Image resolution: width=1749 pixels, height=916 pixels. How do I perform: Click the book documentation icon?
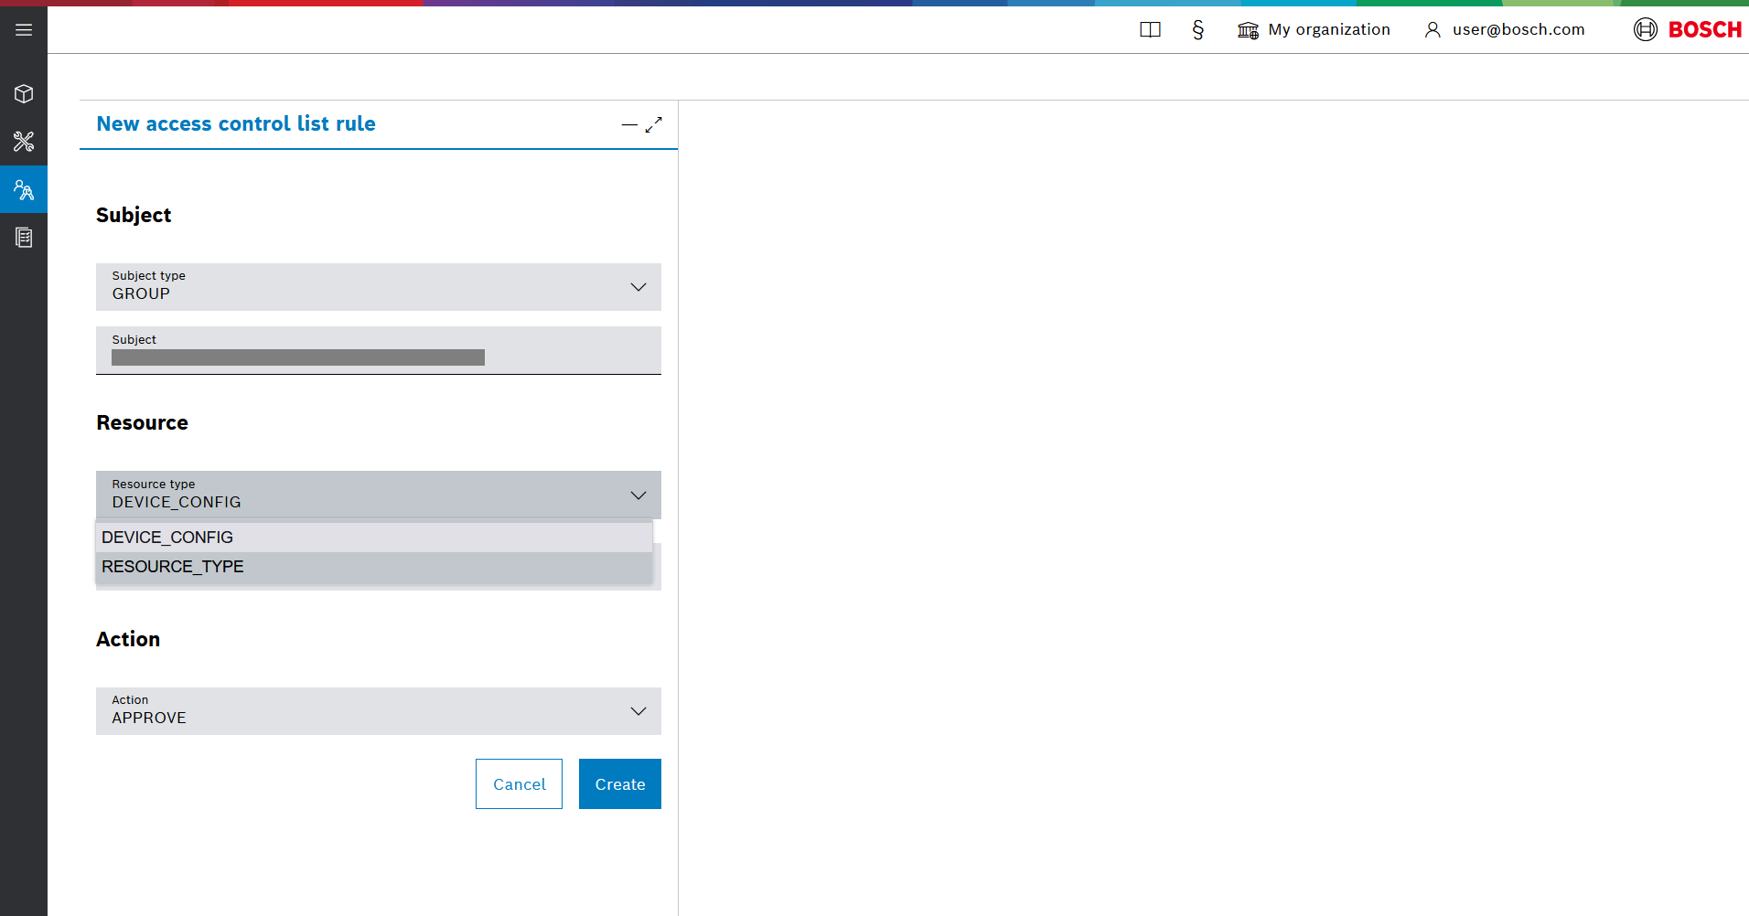pos(1150,30)
